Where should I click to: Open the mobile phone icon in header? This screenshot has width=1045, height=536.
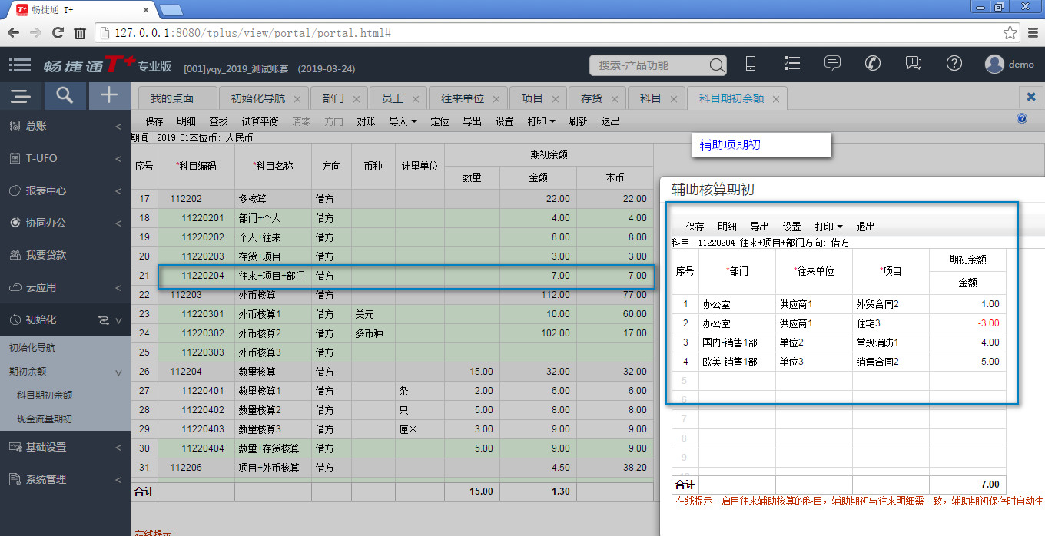(x=751, y=65)
